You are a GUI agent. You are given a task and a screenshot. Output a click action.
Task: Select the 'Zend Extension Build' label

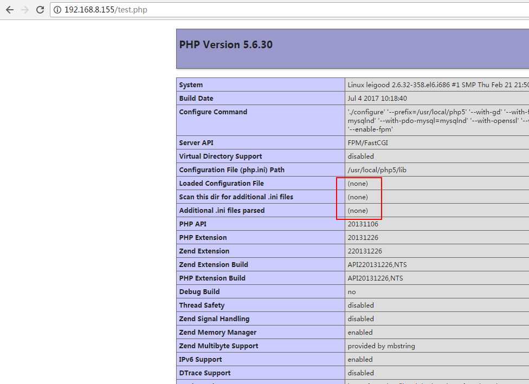(214, 265)
